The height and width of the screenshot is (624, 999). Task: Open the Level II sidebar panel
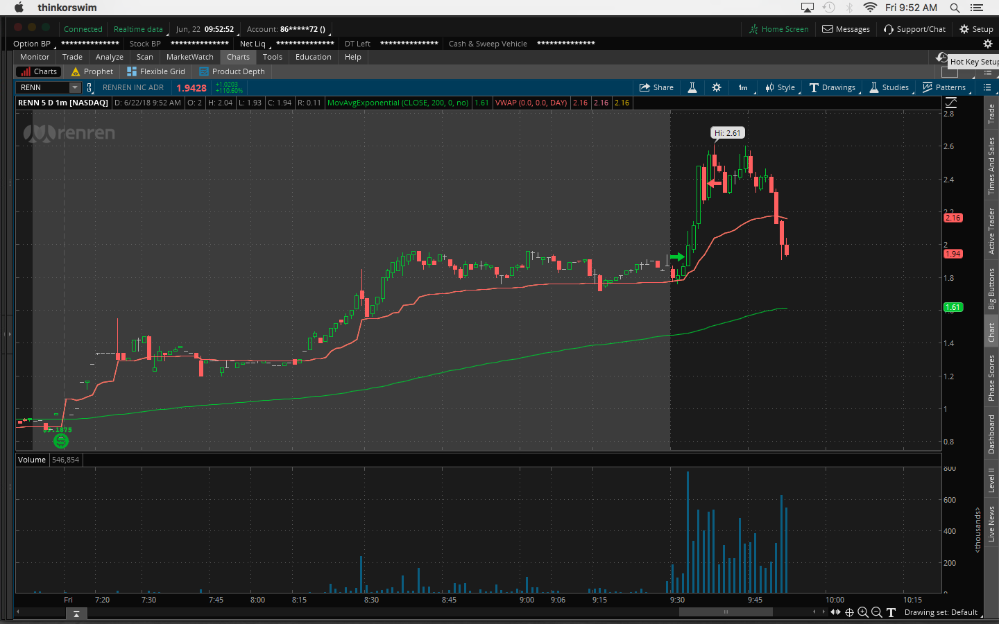click(991, 480)
